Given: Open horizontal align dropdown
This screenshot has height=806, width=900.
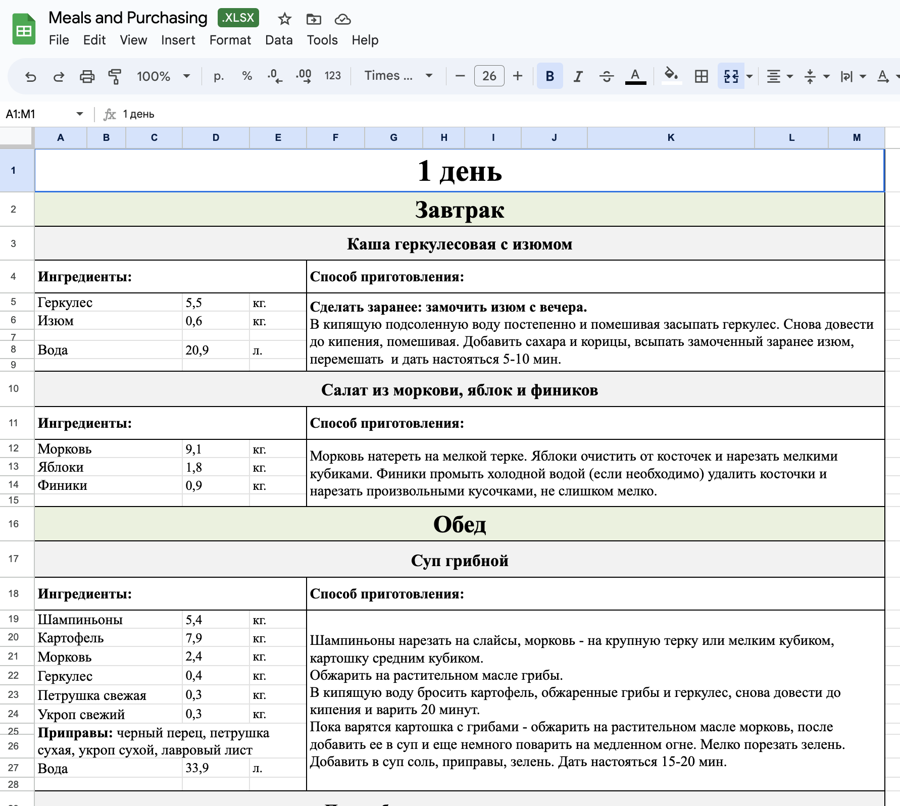Looking at the screenshot, I should pos(779,76).
